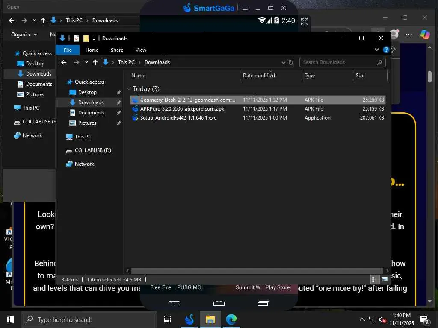Open Free Fire app in SmartGaGa
The image size is (438, 328).
point(160,287)
